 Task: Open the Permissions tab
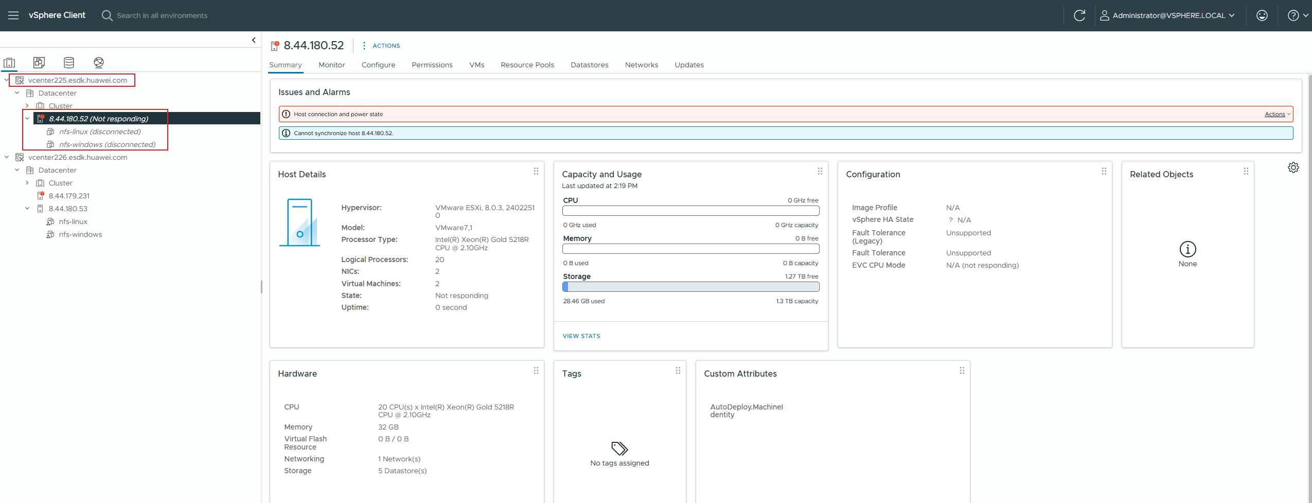tap(432, 65)
